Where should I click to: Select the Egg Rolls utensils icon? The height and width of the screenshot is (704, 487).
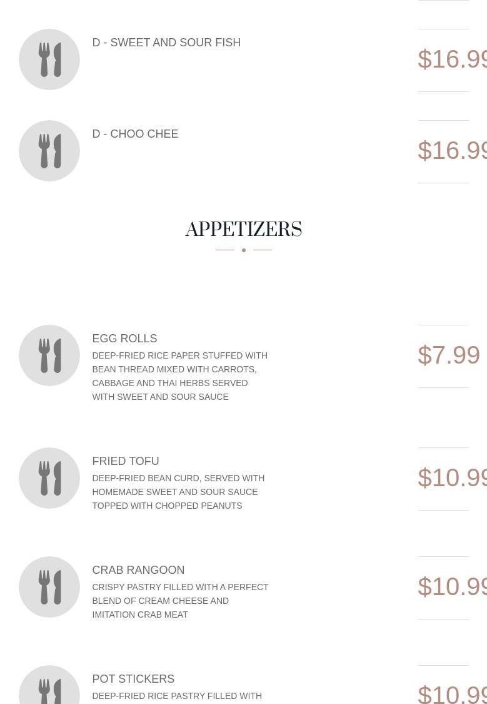[x=49, y=355]
